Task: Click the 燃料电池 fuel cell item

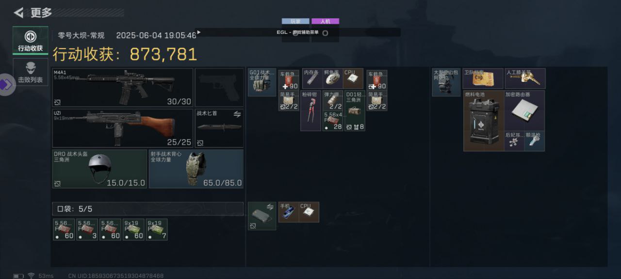Action: coord(484,121)
